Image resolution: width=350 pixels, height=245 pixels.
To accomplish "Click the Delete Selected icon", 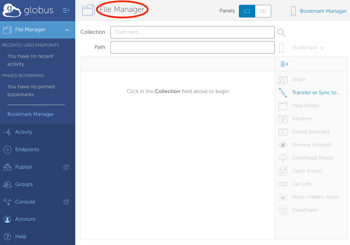I will pos(283,132).
